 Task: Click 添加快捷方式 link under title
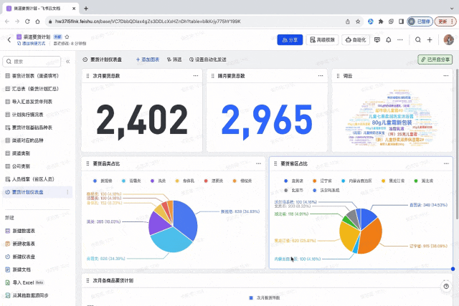(32, 43)
